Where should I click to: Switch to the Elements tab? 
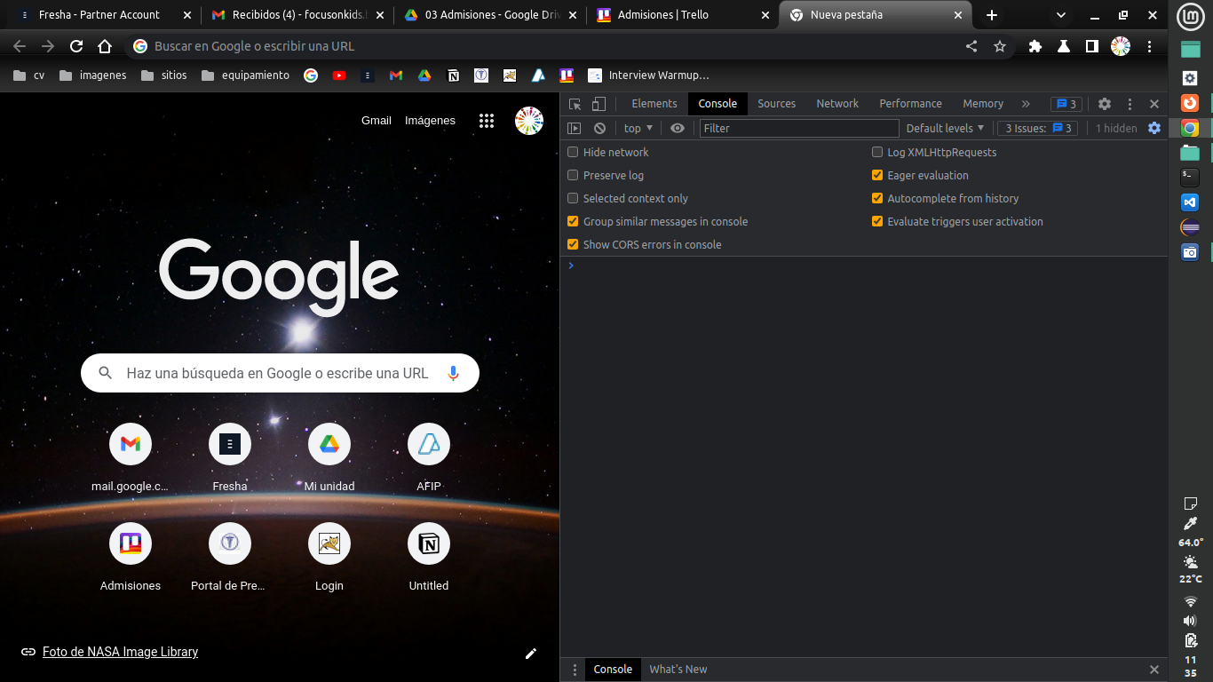(654, 104)
